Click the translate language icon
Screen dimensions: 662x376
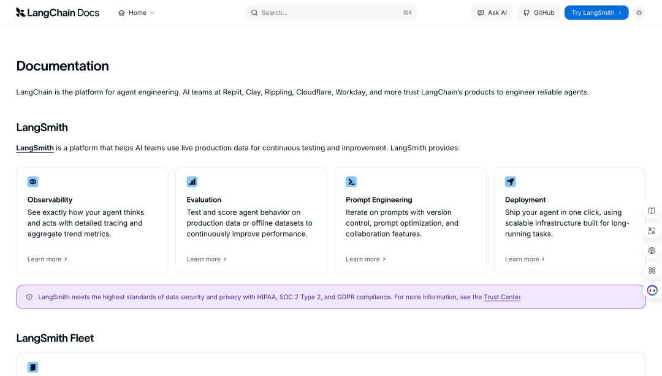click(x=652, y=231)
